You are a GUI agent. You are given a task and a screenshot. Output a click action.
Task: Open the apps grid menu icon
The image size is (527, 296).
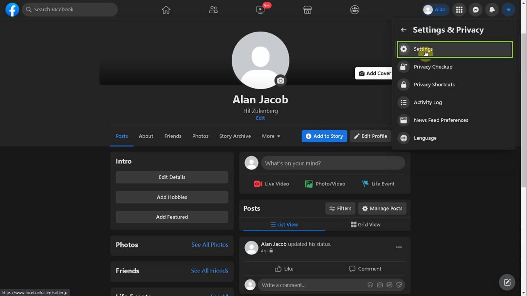(459, 10)
